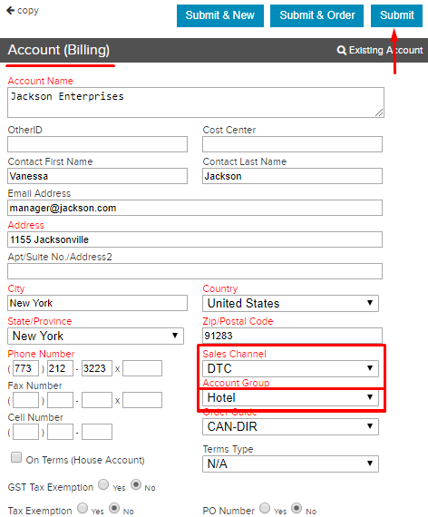Click the back arrow icon beside copy
This screenshot has width=428, height=517.
point(10,10)
